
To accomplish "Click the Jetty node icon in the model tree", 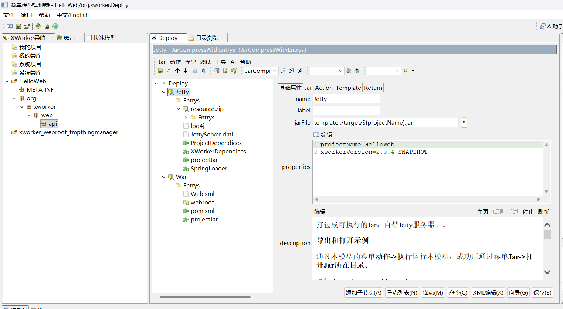I will pos(171,92).
